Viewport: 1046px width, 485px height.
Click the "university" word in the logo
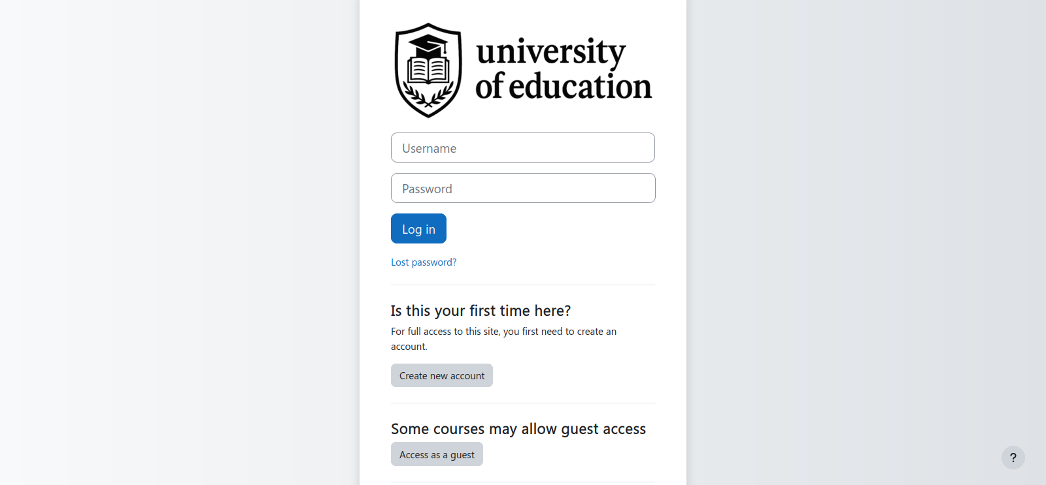[550, 52]
